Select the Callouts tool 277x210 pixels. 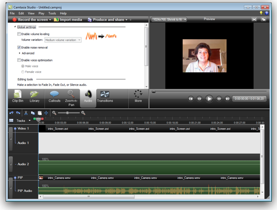coord(55,97)
